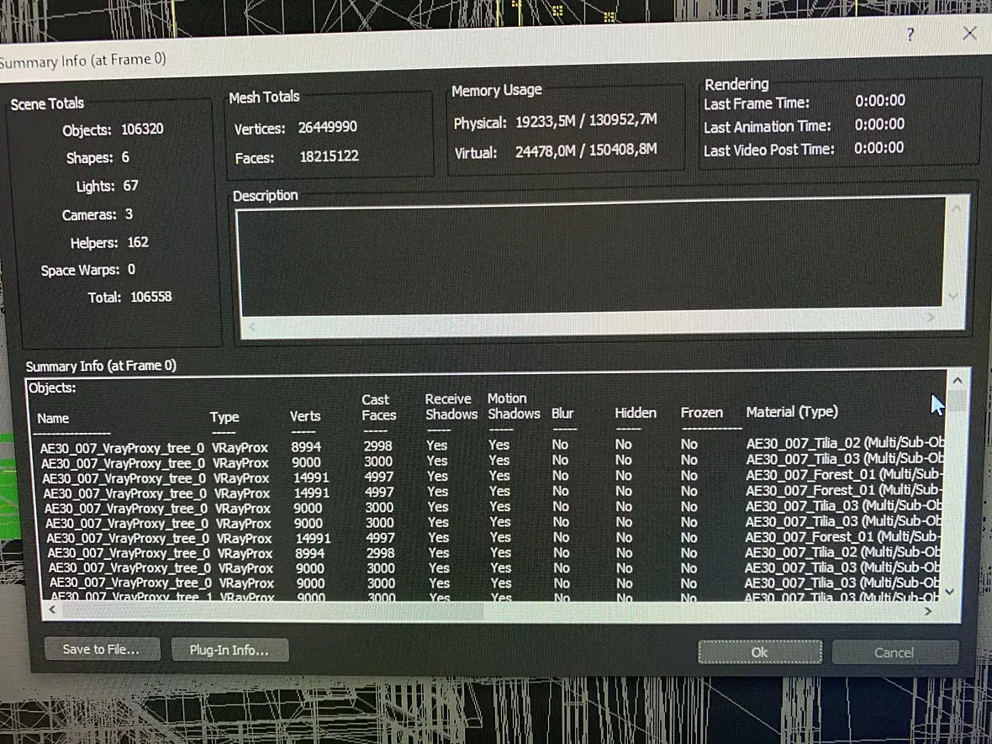Select the scene Total value 106558

(x=151, y=297)
